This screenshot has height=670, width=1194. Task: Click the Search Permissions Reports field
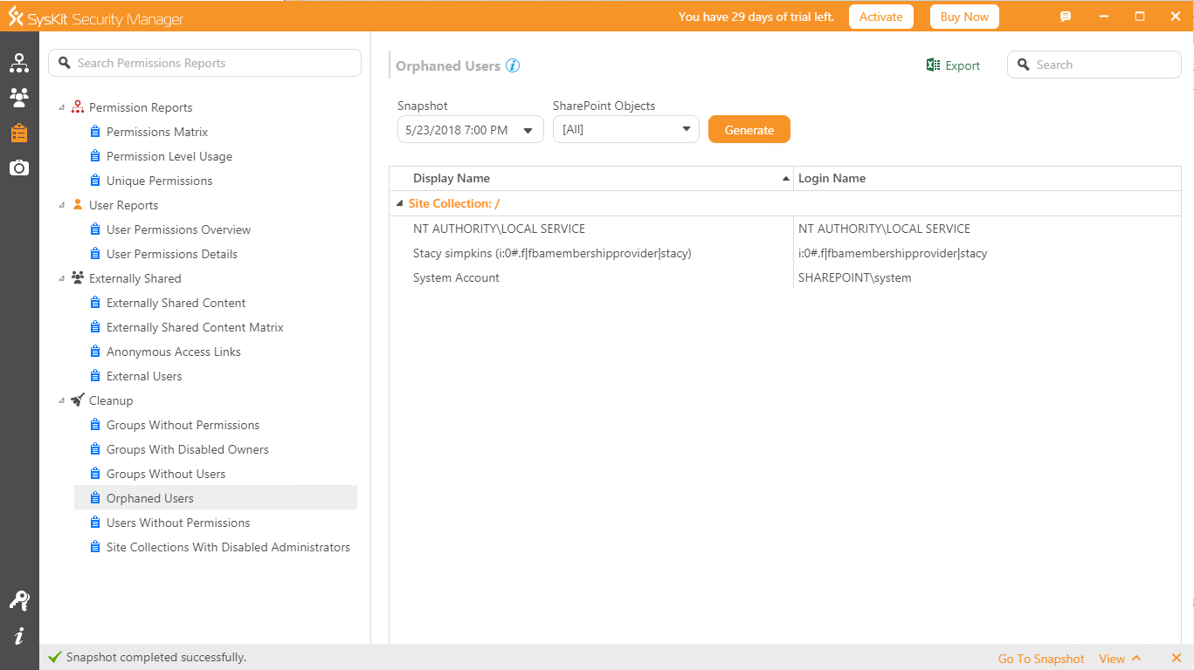pos(204,63)
